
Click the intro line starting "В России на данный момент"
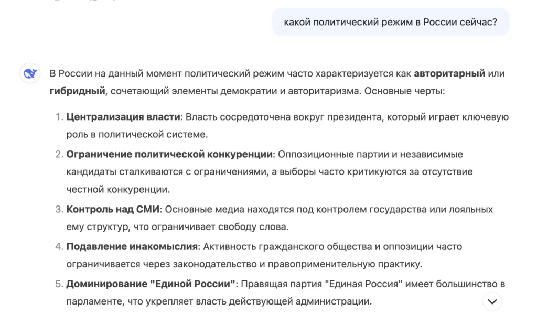coord(157,73)
